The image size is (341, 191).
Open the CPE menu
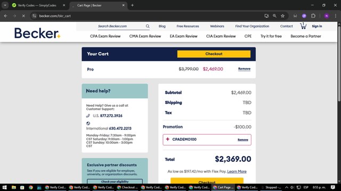coord(248,36)
